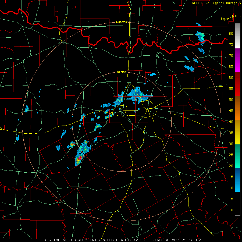Select the blue segment of the color bar

pyautogui.click(x=237, y=180)
